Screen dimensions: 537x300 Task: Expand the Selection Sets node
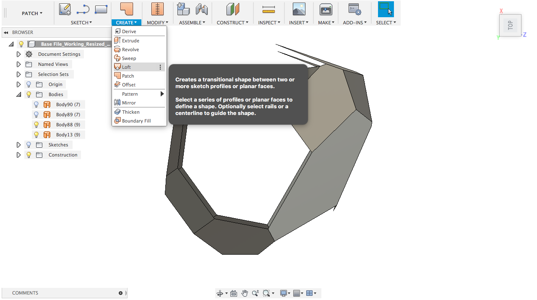18,74
